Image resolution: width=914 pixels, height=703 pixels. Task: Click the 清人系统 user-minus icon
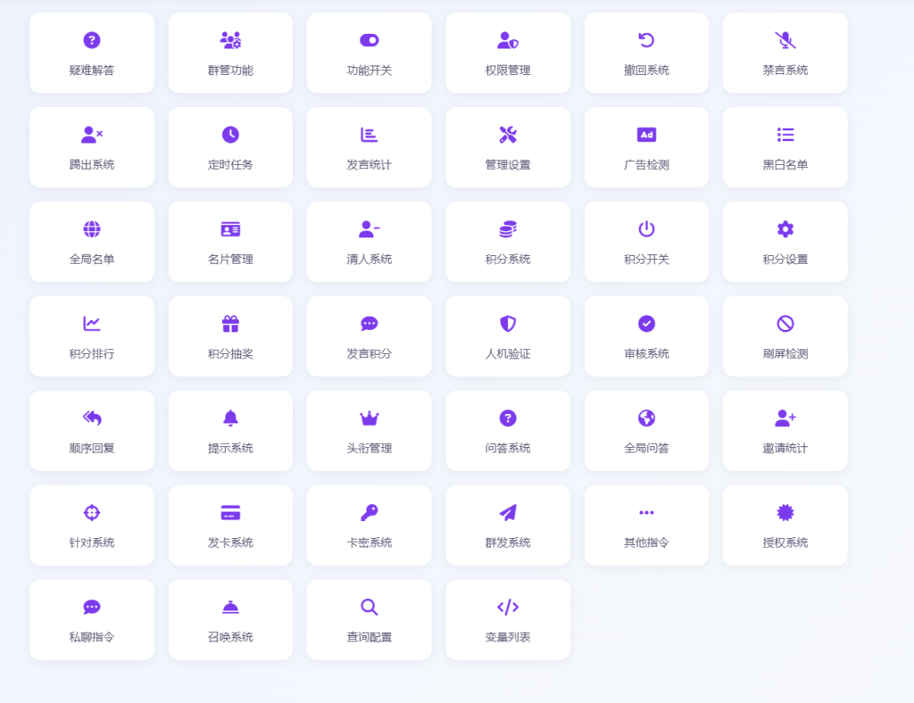point(369,229)
